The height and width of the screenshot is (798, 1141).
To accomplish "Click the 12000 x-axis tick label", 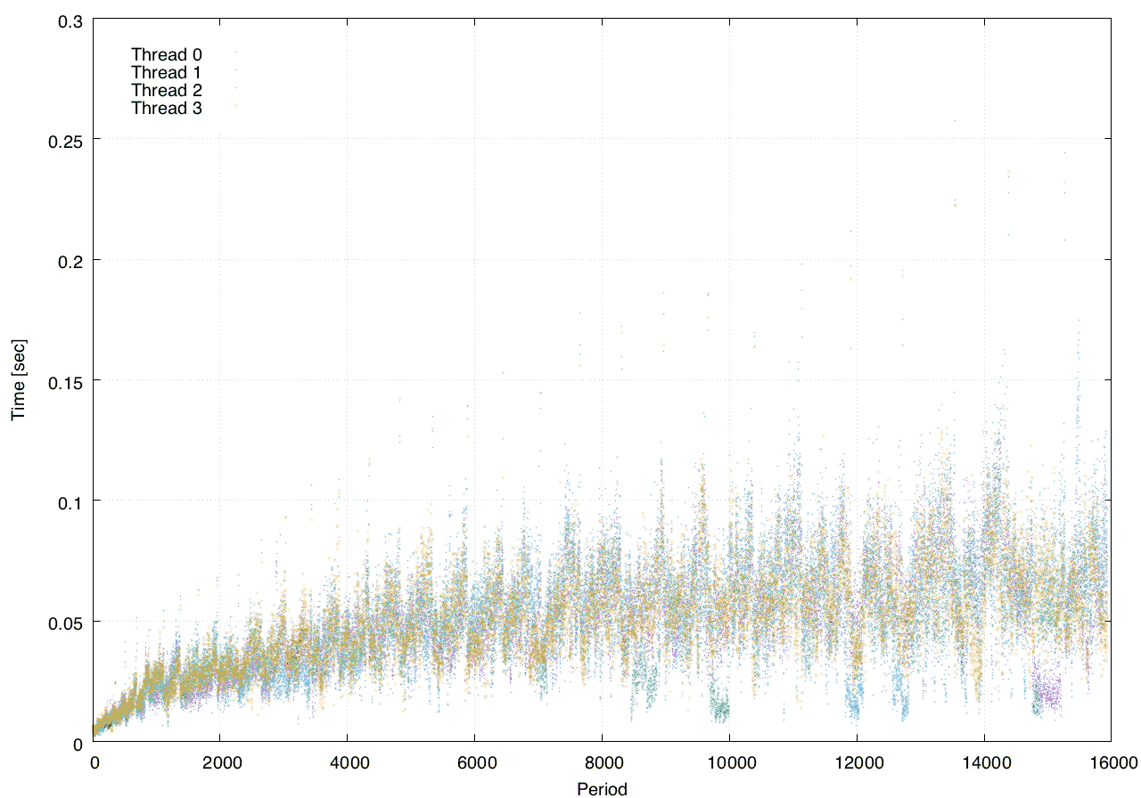I will pos(857,761).
